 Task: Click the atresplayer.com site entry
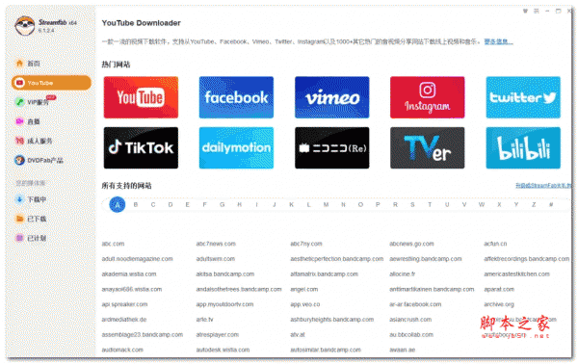pos(217,334)
